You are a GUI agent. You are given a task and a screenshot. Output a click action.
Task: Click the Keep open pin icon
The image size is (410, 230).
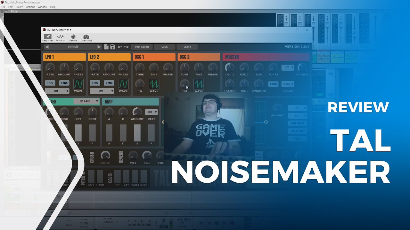click(48, 37)
